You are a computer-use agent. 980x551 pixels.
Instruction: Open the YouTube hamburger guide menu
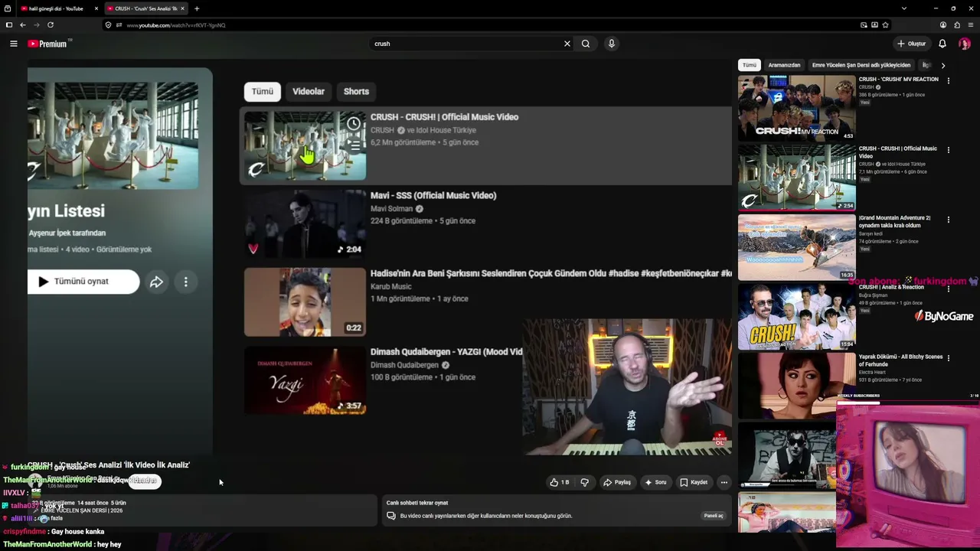click(x=13, y=44)
